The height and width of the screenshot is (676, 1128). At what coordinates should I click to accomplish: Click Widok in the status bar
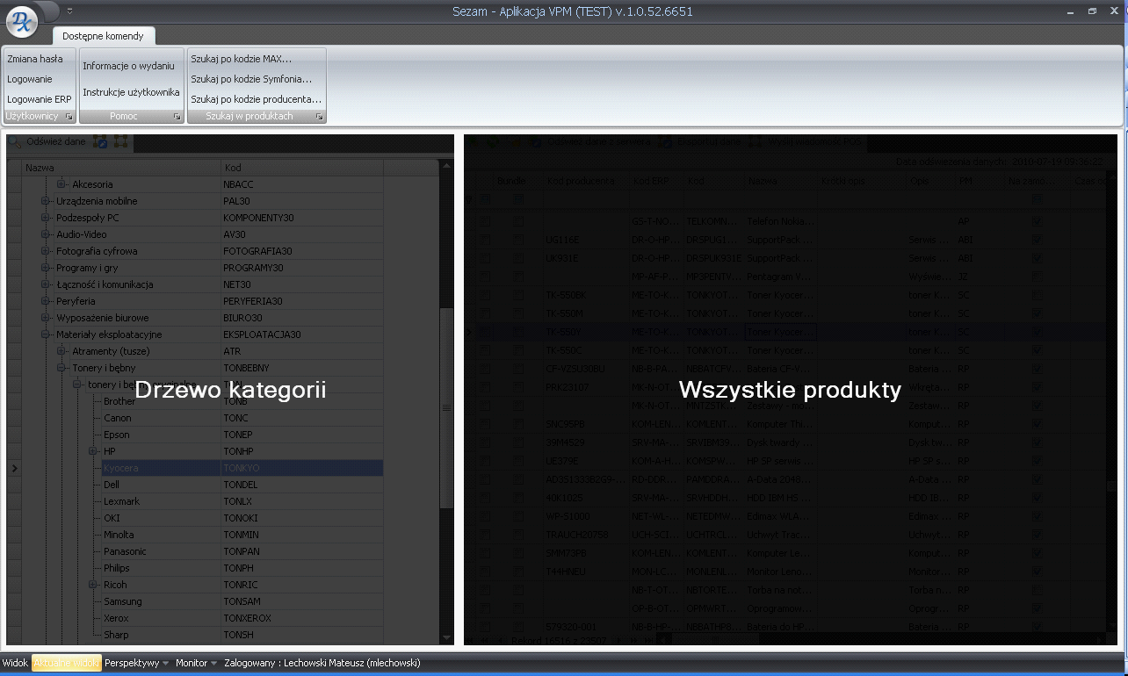pyautogui.click(x=15, y=663)
